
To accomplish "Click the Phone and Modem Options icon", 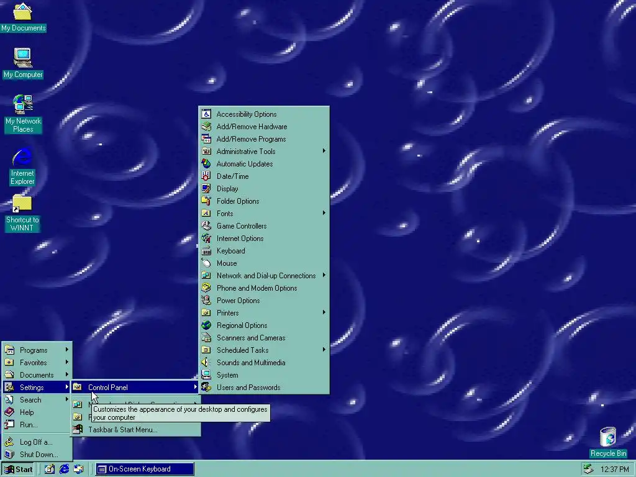I will (206, 288).
